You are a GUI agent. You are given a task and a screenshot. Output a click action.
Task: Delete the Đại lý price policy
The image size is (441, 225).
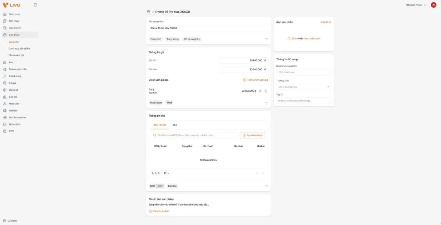(266, 91)
